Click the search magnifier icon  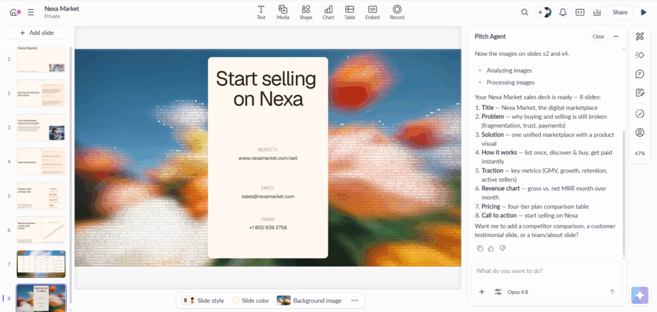pyautogui.click(x=525, y=12)
